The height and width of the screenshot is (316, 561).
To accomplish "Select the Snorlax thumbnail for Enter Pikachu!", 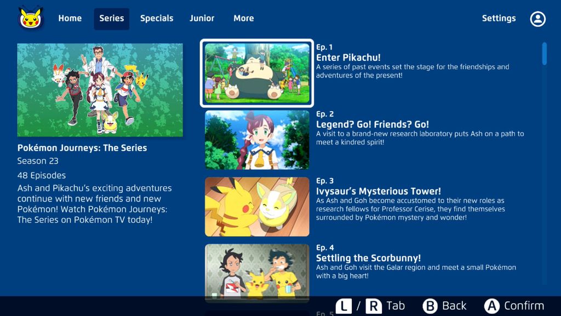I will point(256,73).
